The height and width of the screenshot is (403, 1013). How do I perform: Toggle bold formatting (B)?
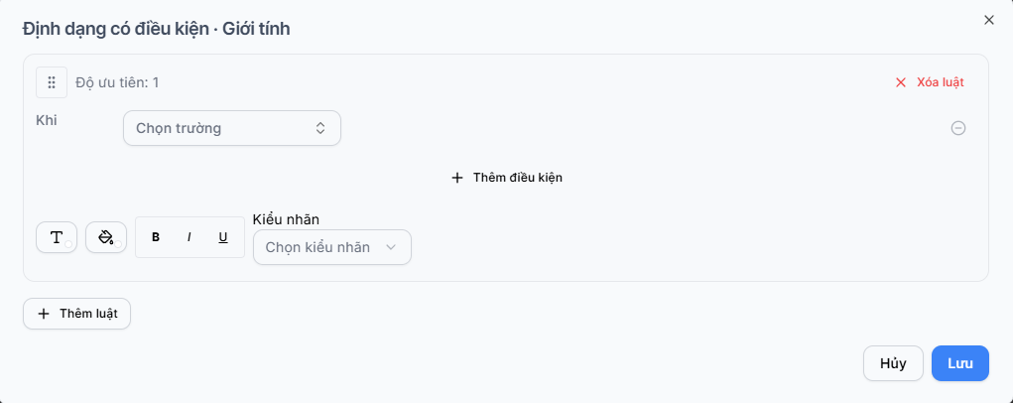click(156, 237)
